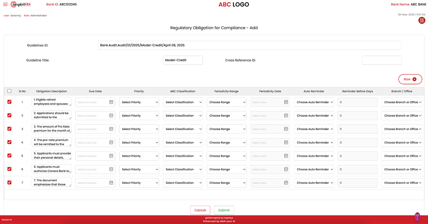This screenshot has height=224, width=428.
Task: Open the Select Classification dropdown in row 3
Action: coord(183,129)
